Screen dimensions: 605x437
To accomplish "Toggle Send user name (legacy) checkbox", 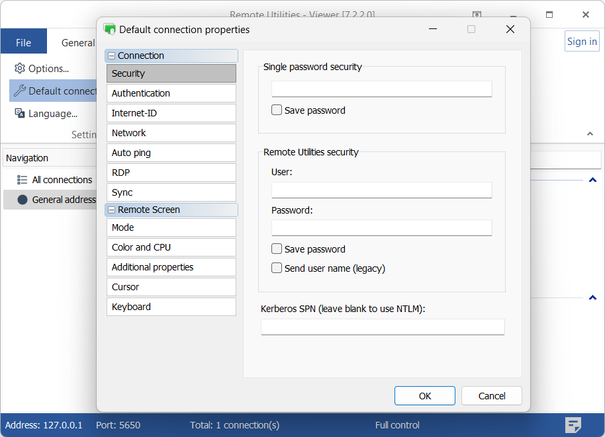I will (x=277, y=268).
